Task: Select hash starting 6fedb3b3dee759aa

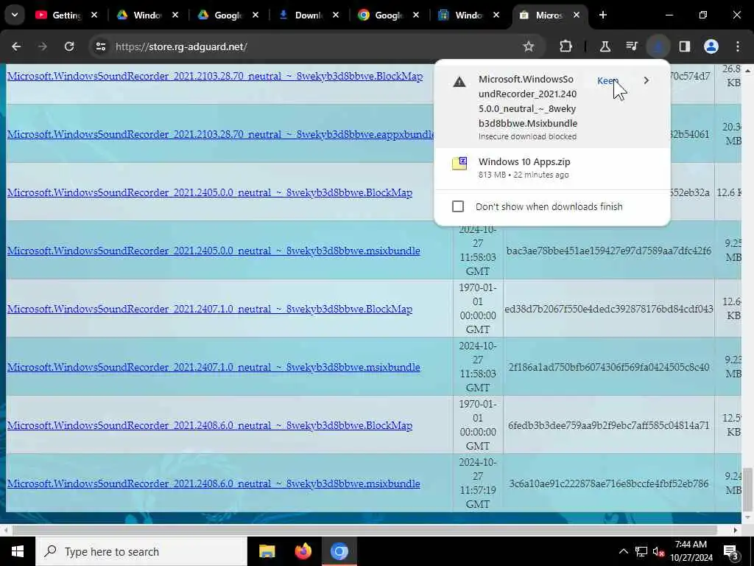Action: 609,425
